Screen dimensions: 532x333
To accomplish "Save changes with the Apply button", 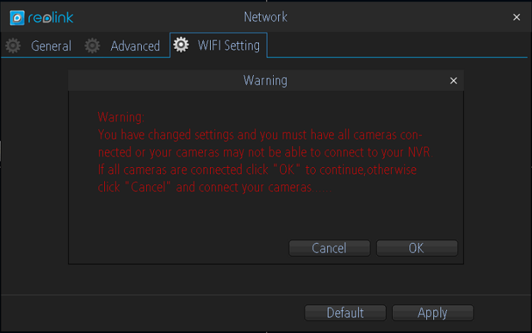I will pyautogui.click(x=433, y=312).
